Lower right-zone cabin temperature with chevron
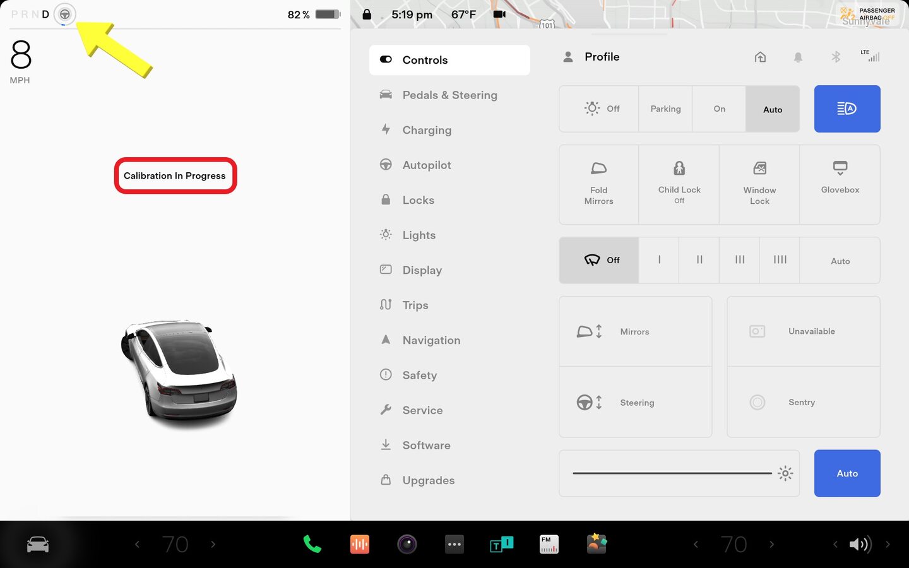This screenshot has width=909, height=568. point(696,544)
